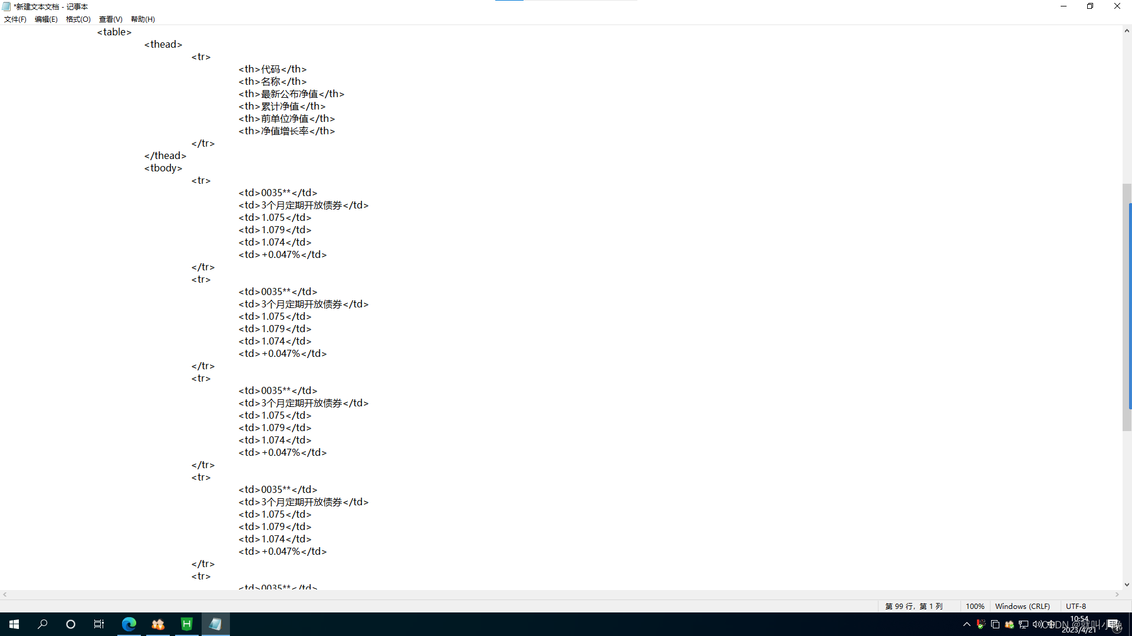Click the horizontal scrollbar right arrow
Image resolution: width=1132 pixels, height=636 pixels.
click(x=1117, y=595)
